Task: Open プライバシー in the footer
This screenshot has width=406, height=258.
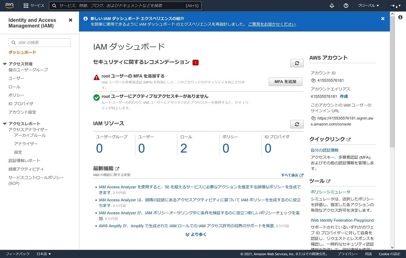Action: [347, 254]
